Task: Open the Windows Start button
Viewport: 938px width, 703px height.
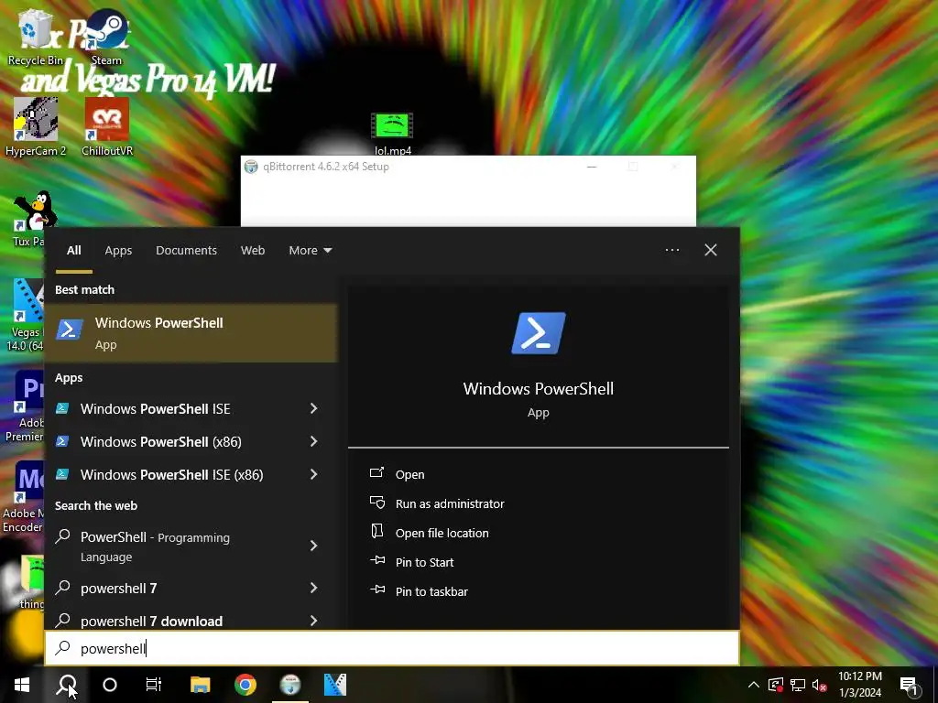Action: 22,685
